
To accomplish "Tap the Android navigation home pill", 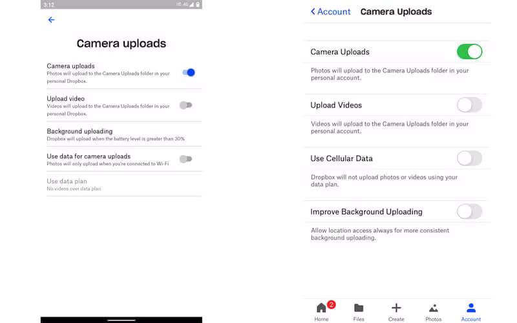I will pyautogui.click(x=121, y=320).
